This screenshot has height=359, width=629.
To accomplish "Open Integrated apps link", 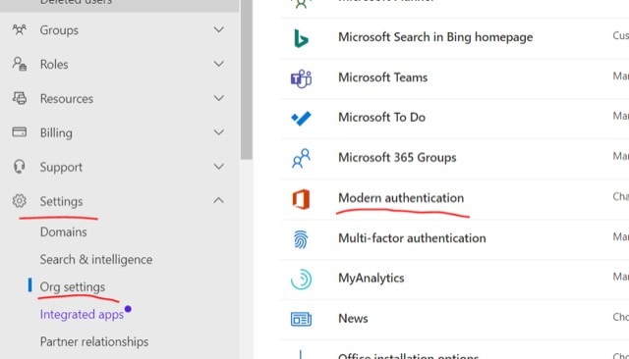I will pyautogui.click(x=82, y=315).
